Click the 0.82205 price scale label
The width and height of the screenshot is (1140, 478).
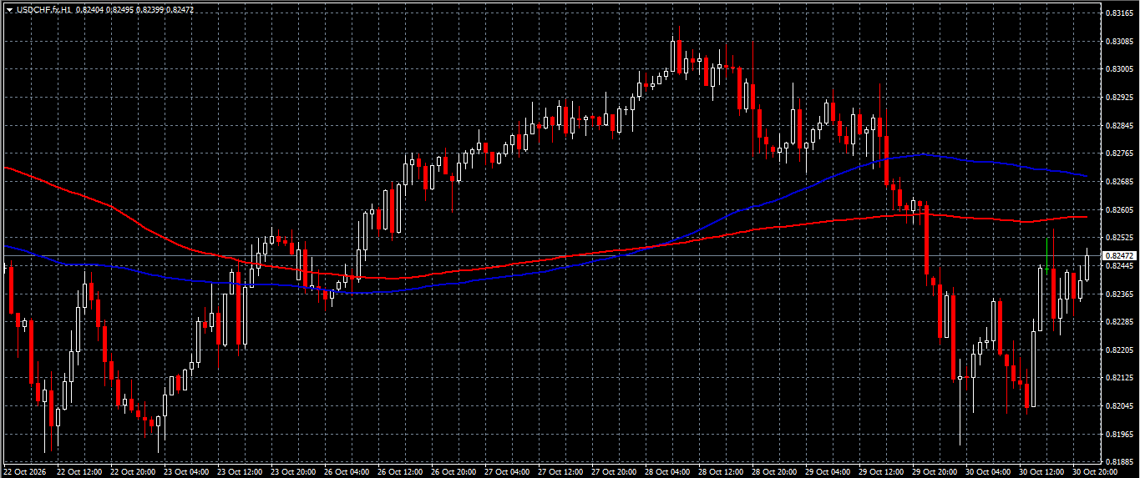click(1119, 350)
